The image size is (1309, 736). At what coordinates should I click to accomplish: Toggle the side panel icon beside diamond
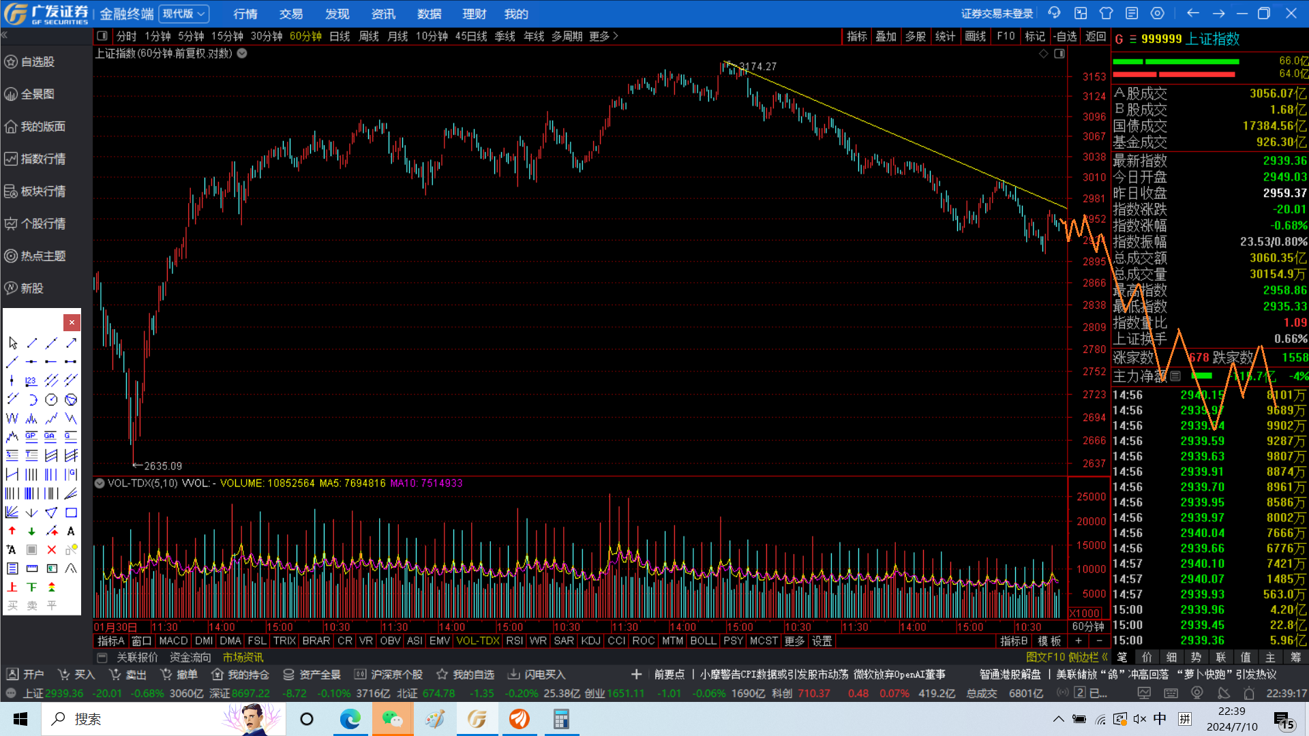coord(1059,54)
